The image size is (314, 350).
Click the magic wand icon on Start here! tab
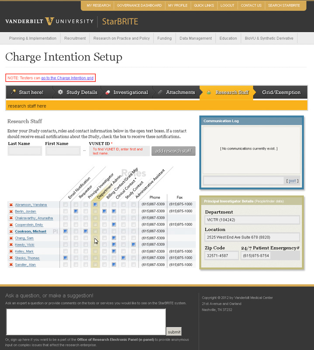(14, 91)
